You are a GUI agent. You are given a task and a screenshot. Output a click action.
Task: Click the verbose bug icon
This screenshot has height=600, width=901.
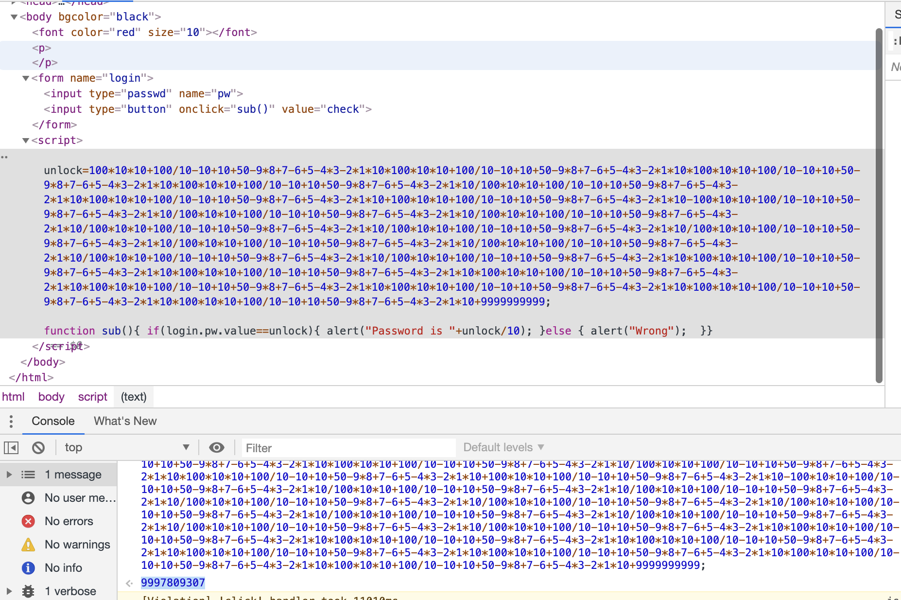pyautogui.click(x=28, y=591)
